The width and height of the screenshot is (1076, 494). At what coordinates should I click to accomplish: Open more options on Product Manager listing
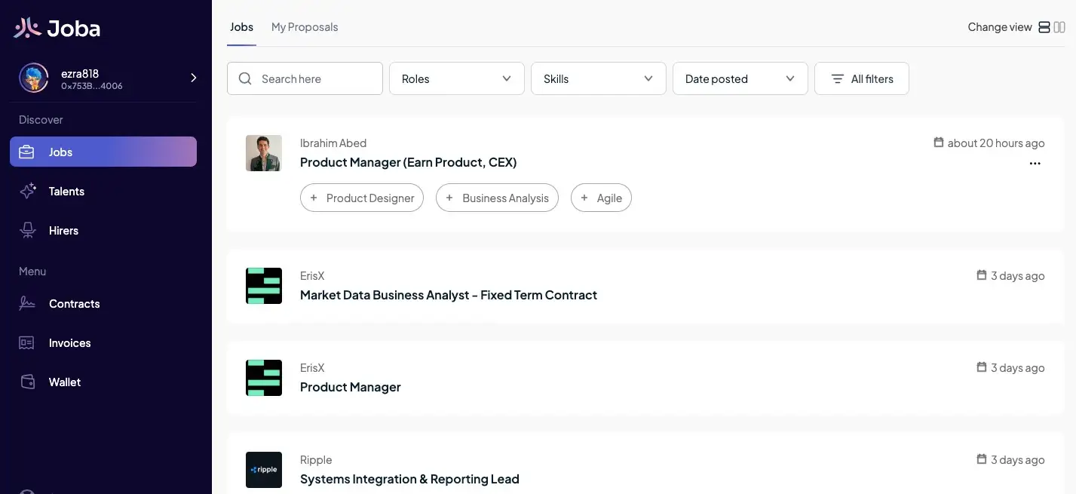coord(1035,164)
